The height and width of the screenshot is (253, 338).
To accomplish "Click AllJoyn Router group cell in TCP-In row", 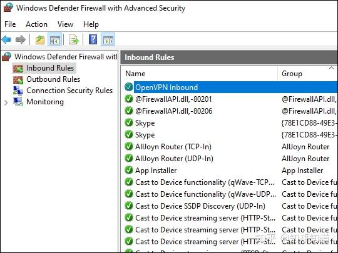I will point(305,147).
